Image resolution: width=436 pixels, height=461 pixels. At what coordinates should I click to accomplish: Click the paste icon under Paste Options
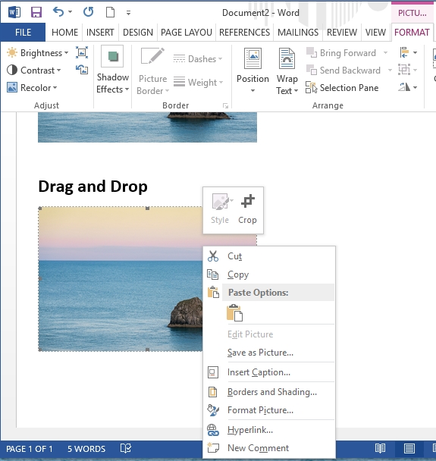coord(234,312)
